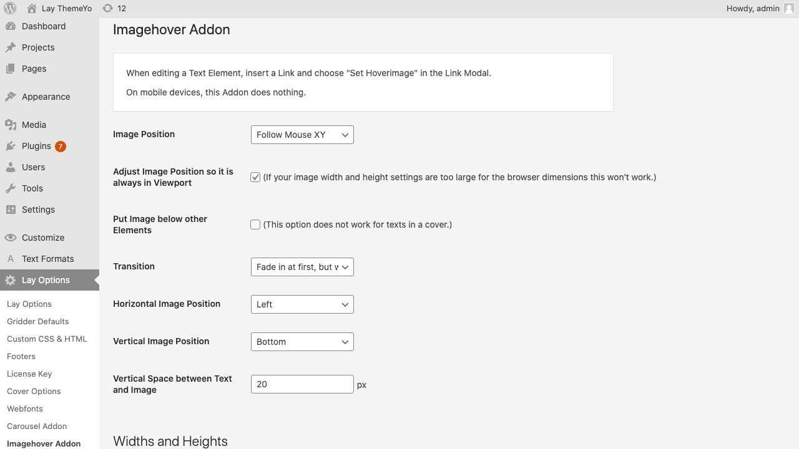Uncheck Adjust Image Position always in Viewport
The height and width of the screenshot is (449, 799).
(x=255, y=177)
